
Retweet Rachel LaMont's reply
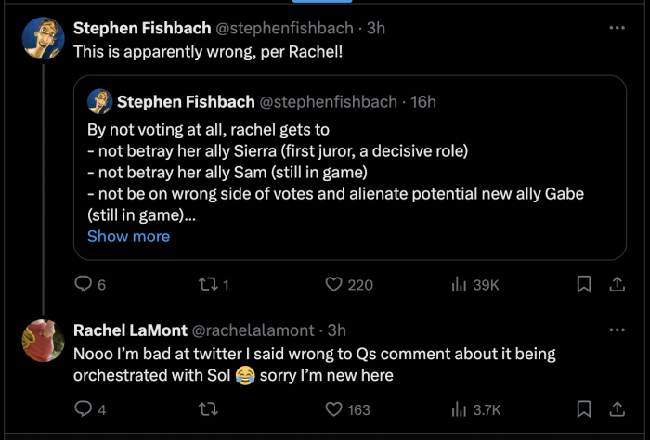click(x=208, y=409)
